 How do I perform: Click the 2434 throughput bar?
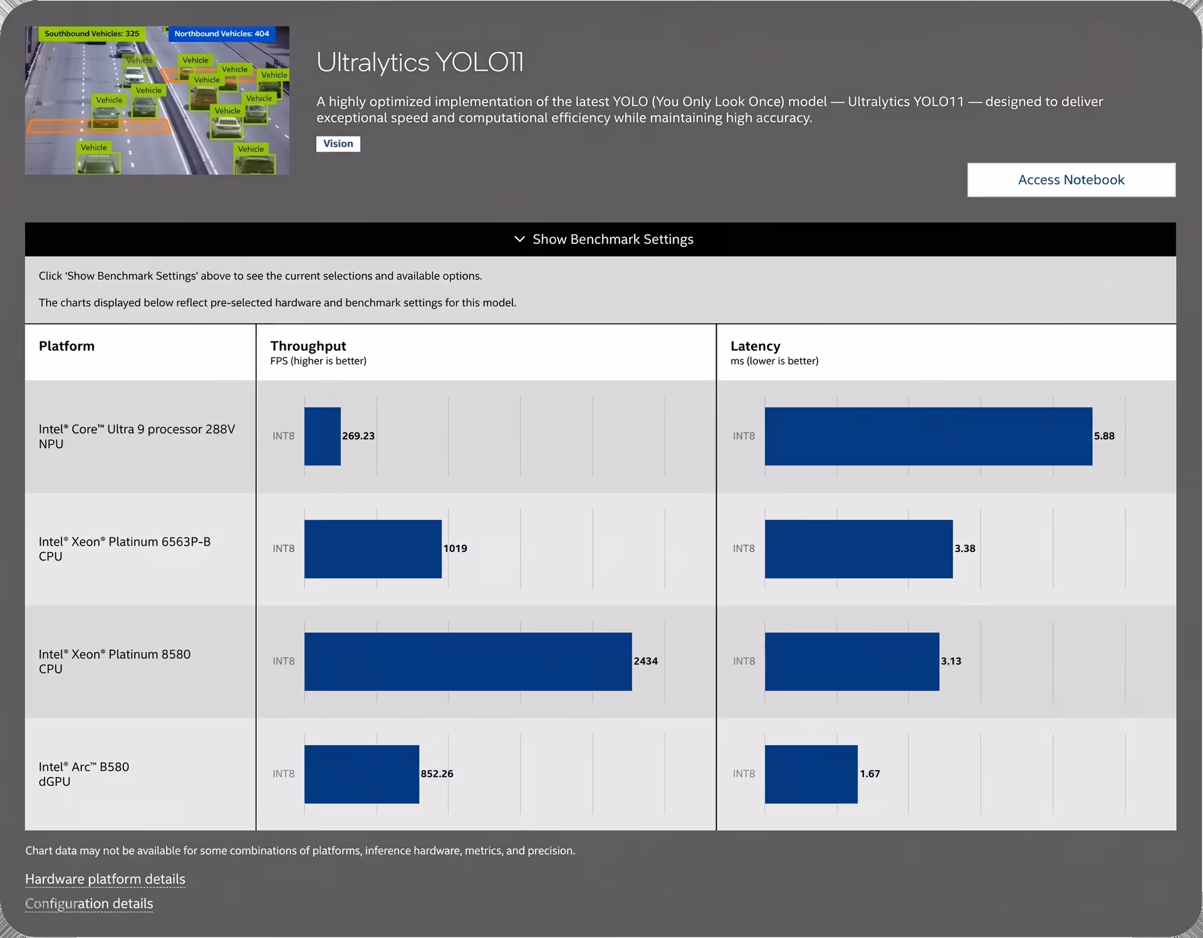point(468,662)
